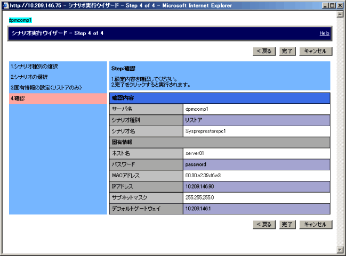The width and height of the screenshot is (346, 256).
Task: Click the host name value 'server01'
Action: (195, 153)
